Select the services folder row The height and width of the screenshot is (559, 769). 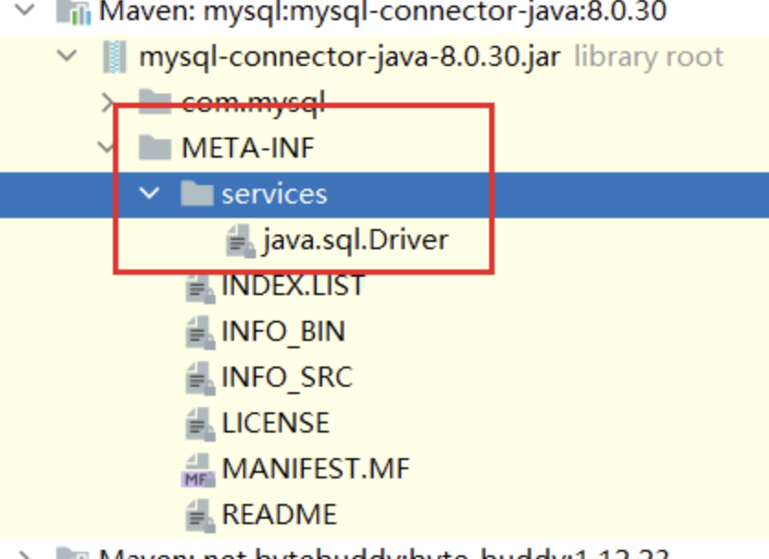384,194
